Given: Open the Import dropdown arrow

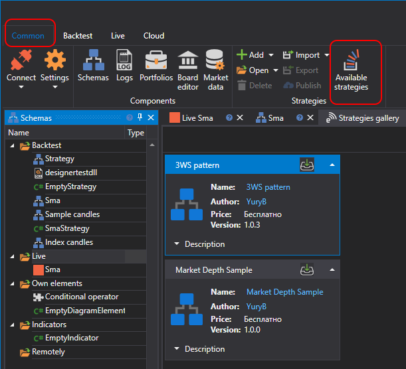Looking at the screenshot, I should point(327,55).
